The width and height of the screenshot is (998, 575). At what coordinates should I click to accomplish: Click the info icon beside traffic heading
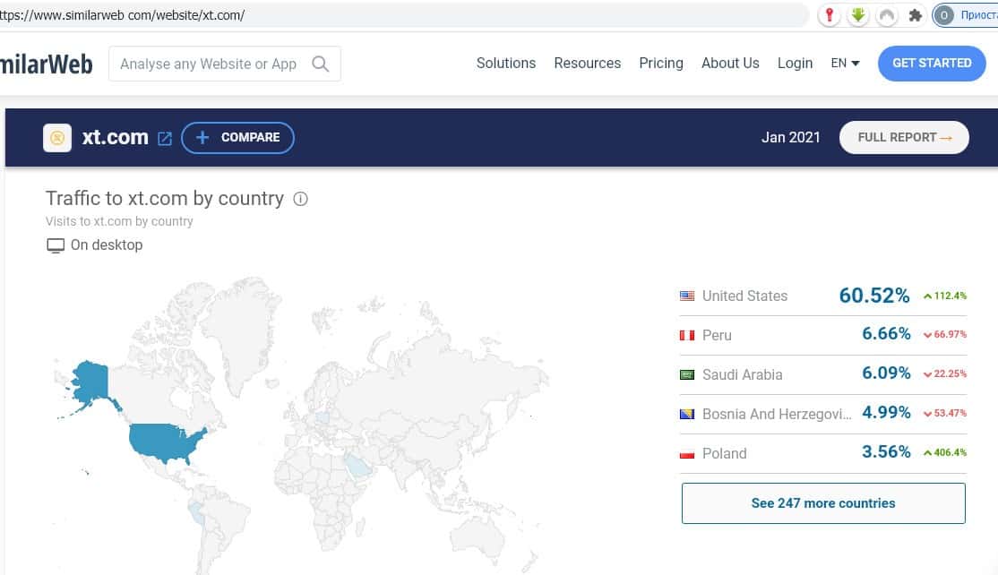click(301, 199)
